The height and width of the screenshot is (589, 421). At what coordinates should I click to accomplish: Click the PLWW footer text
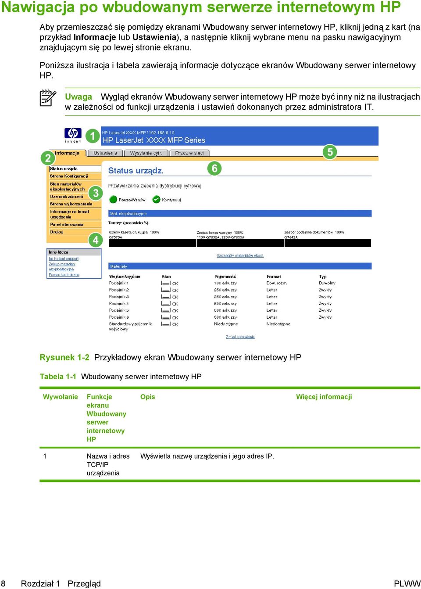[407, 583]
